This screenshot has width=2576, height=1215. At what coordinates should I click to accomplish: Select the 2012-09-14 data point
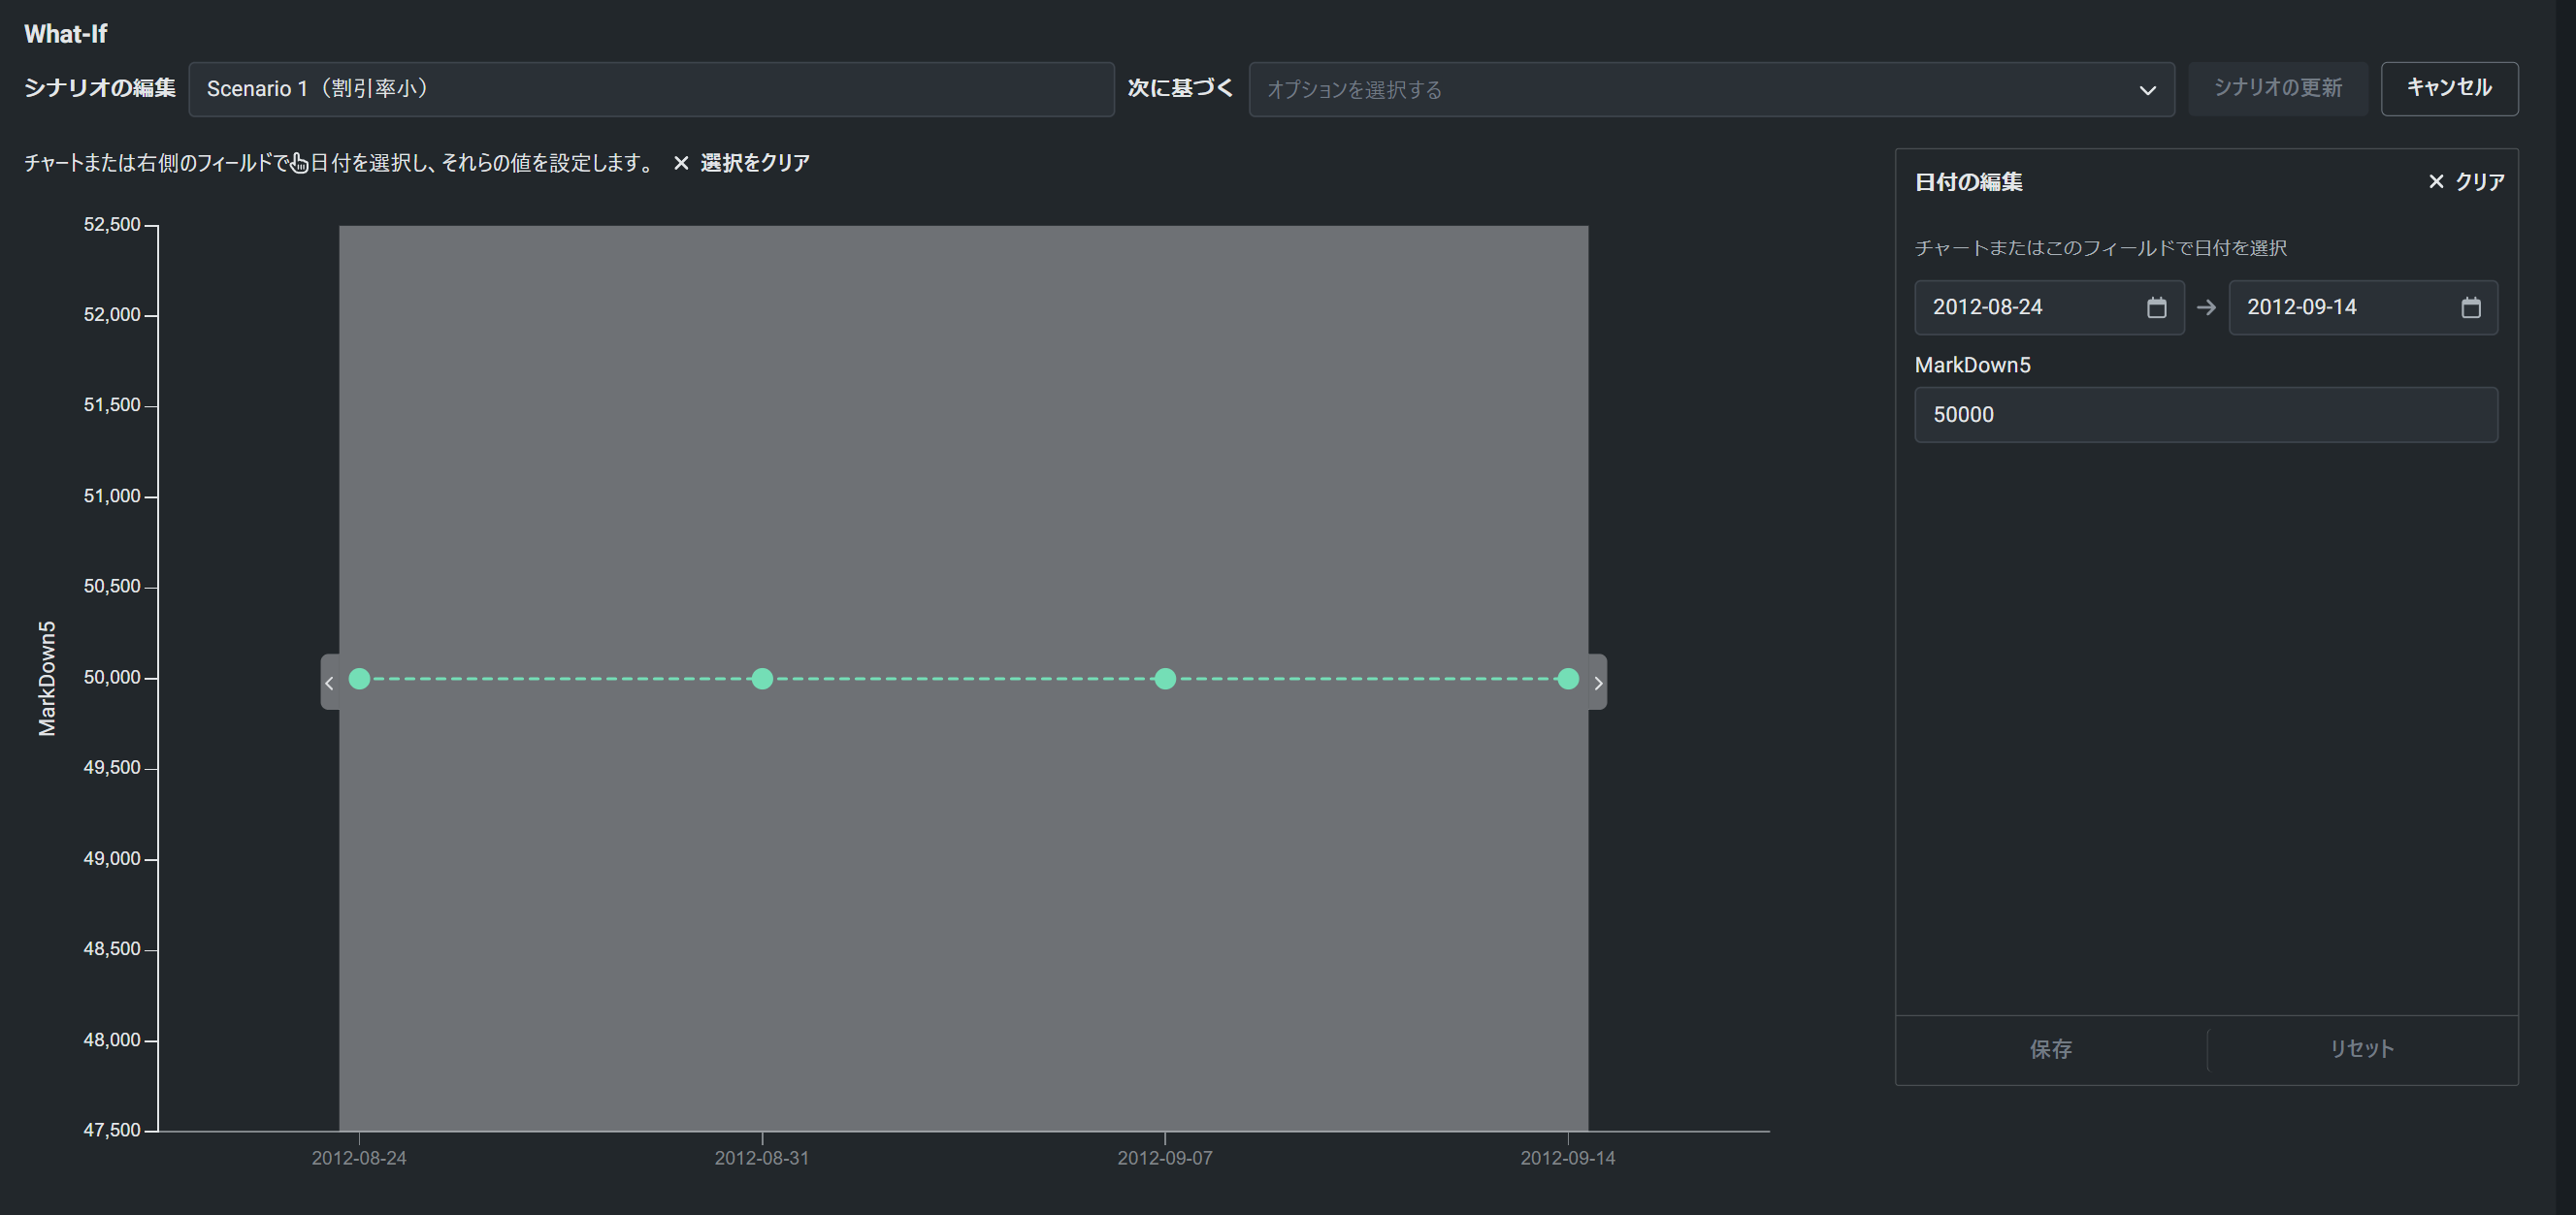click(x=1567, y=680)
